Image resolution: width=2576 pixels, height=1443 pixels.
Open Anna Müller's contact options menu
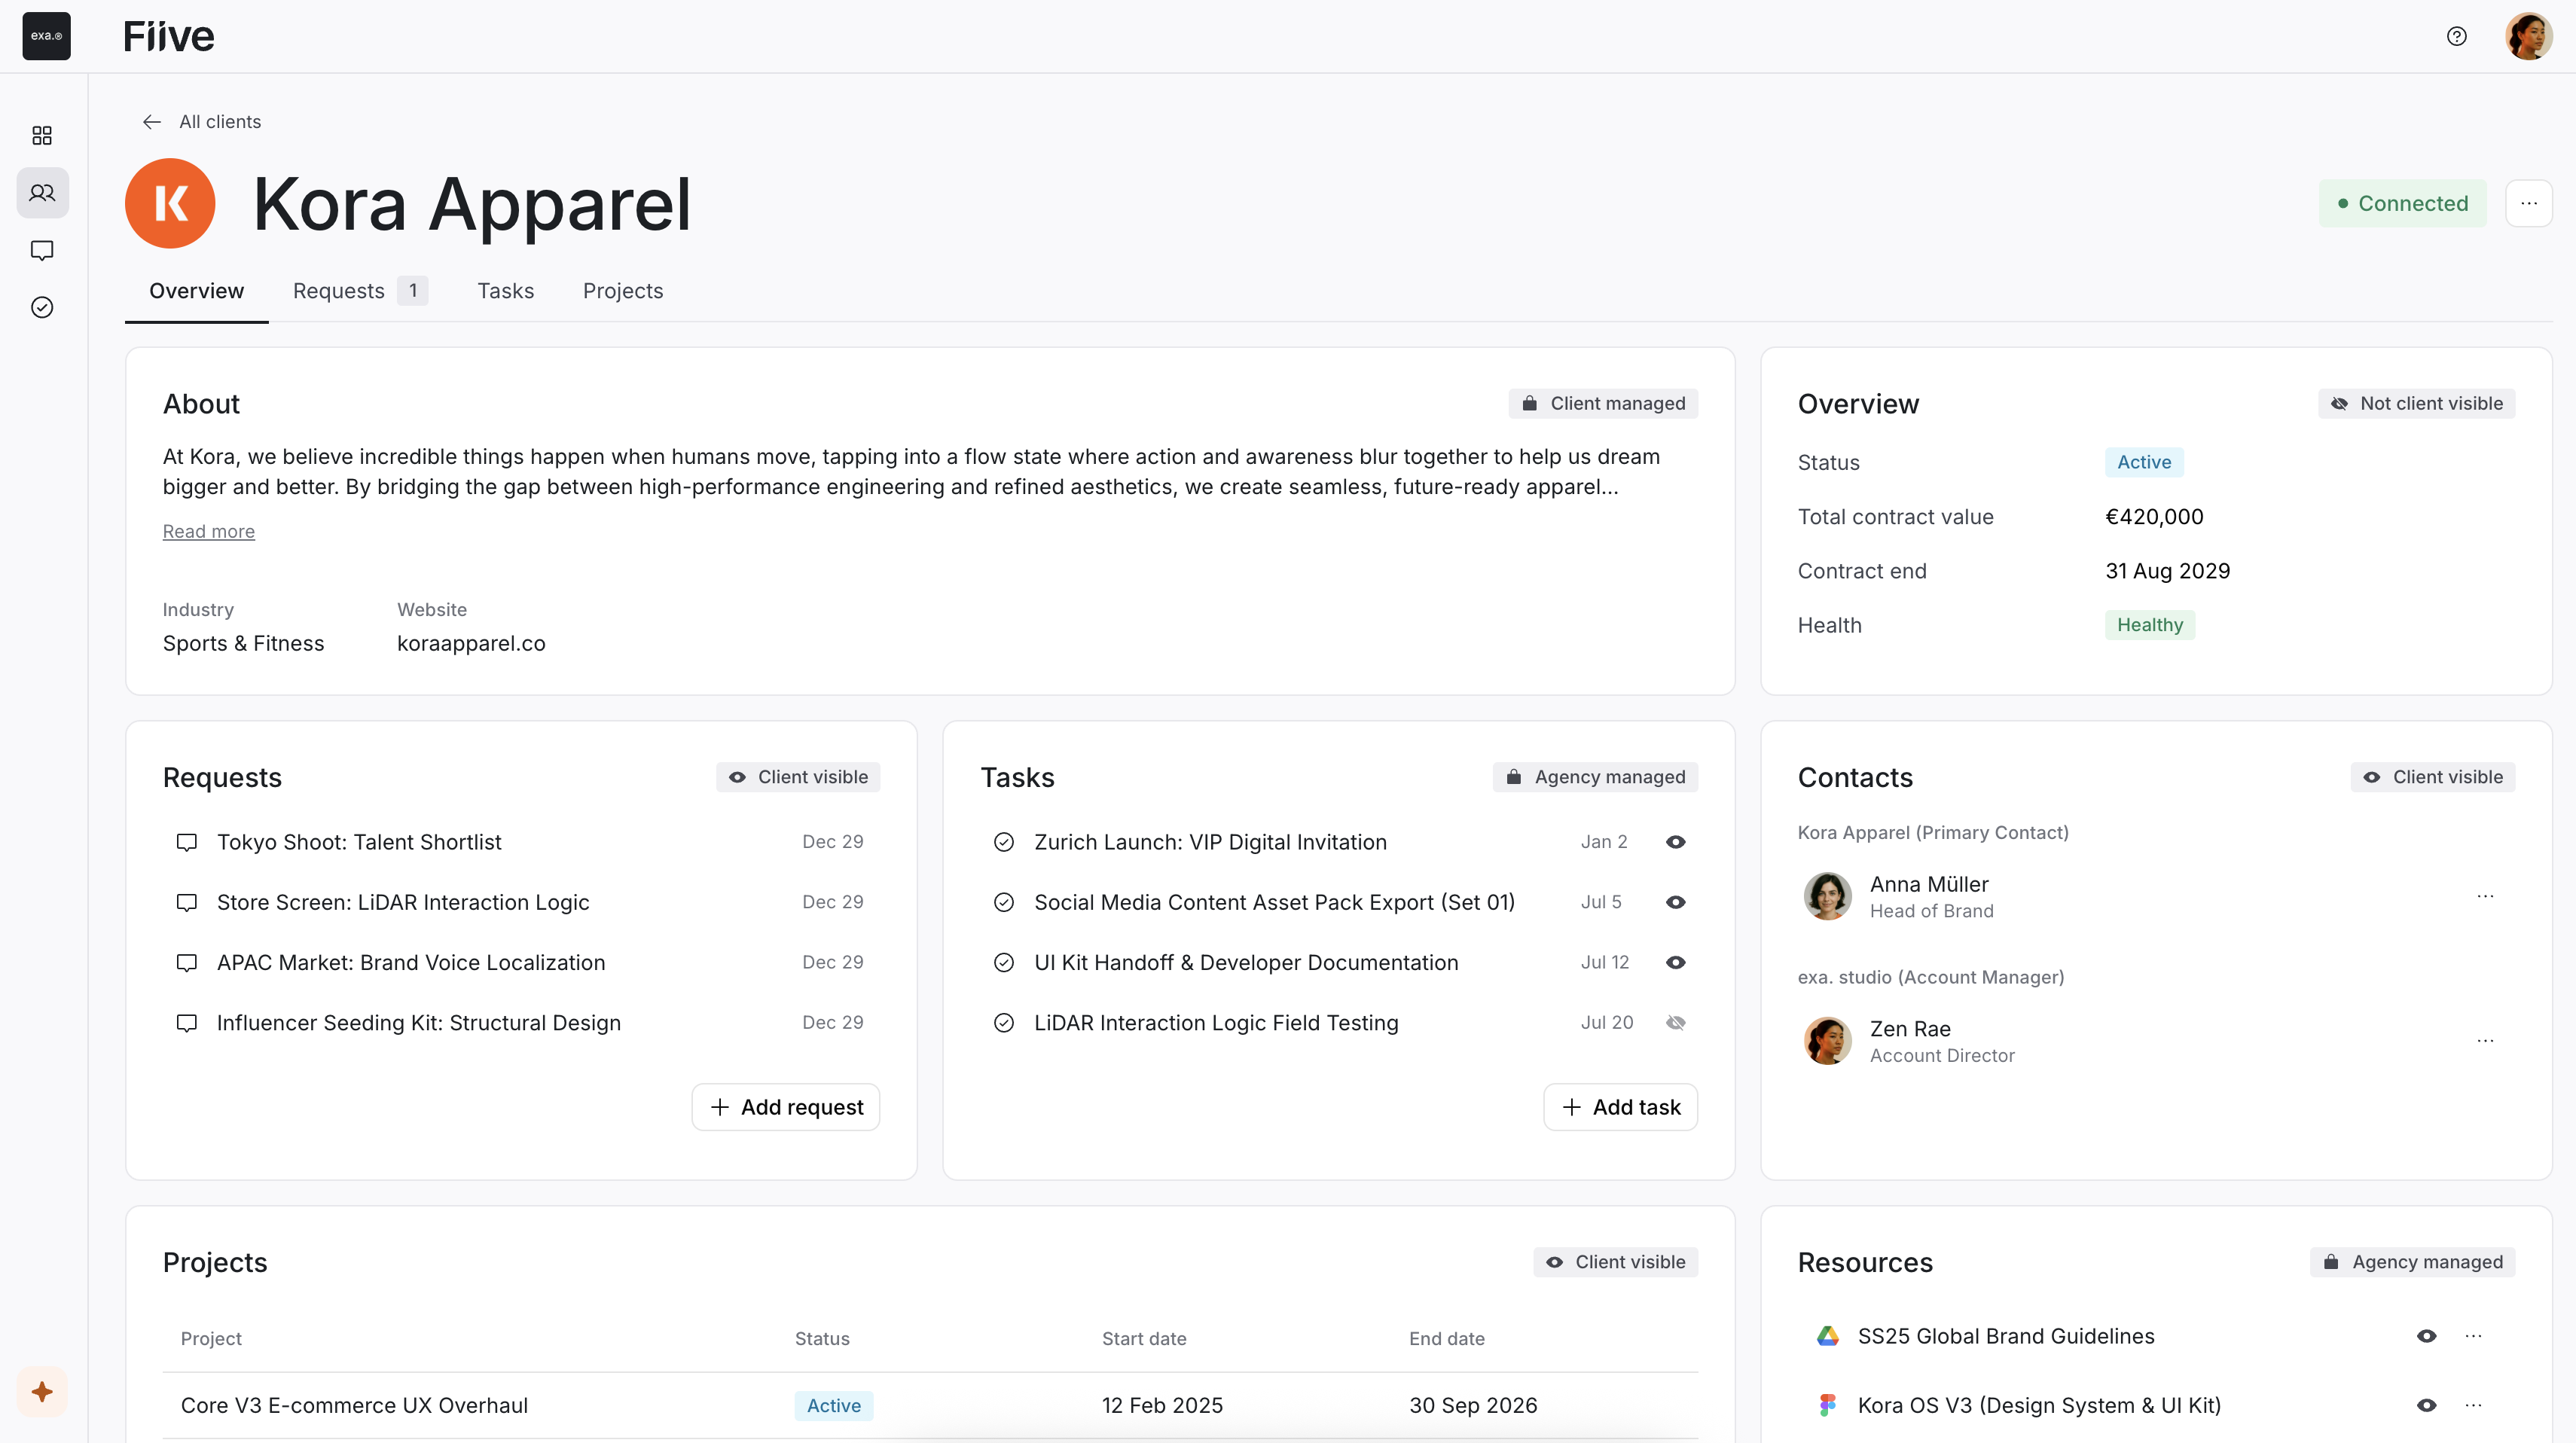2486,897
